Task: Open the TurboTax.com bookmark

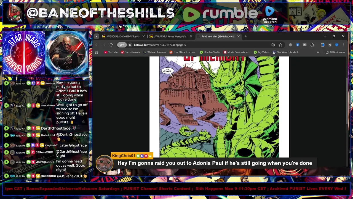Action: (x=130, y=52)
